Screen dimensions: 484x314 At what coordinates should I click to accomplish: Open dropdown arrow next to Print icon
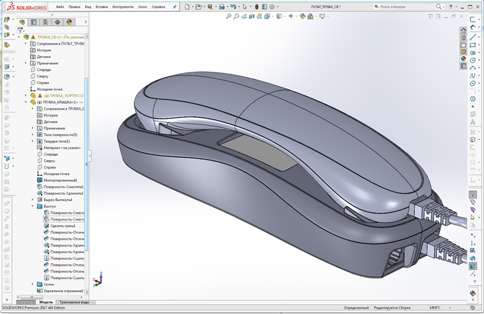227,7
